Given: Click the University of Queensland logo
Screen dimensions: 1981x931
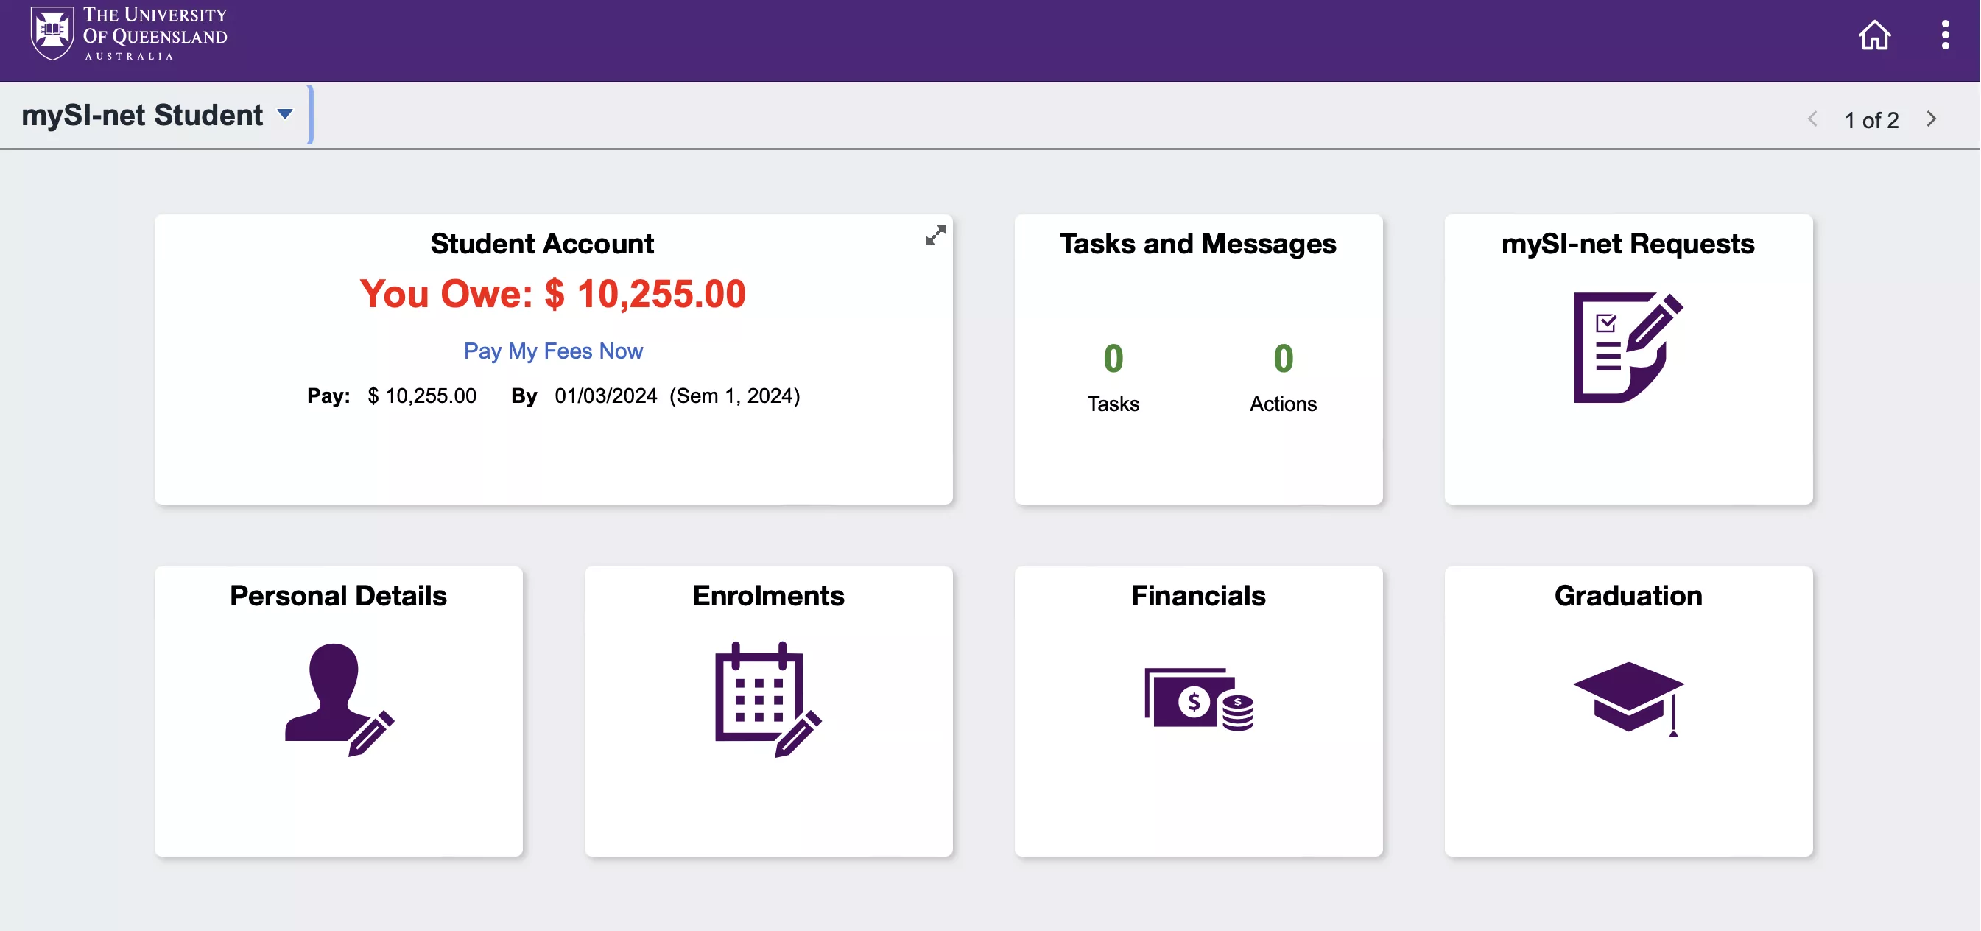Looking at the screenshot, I should click(x=128, y=33).
